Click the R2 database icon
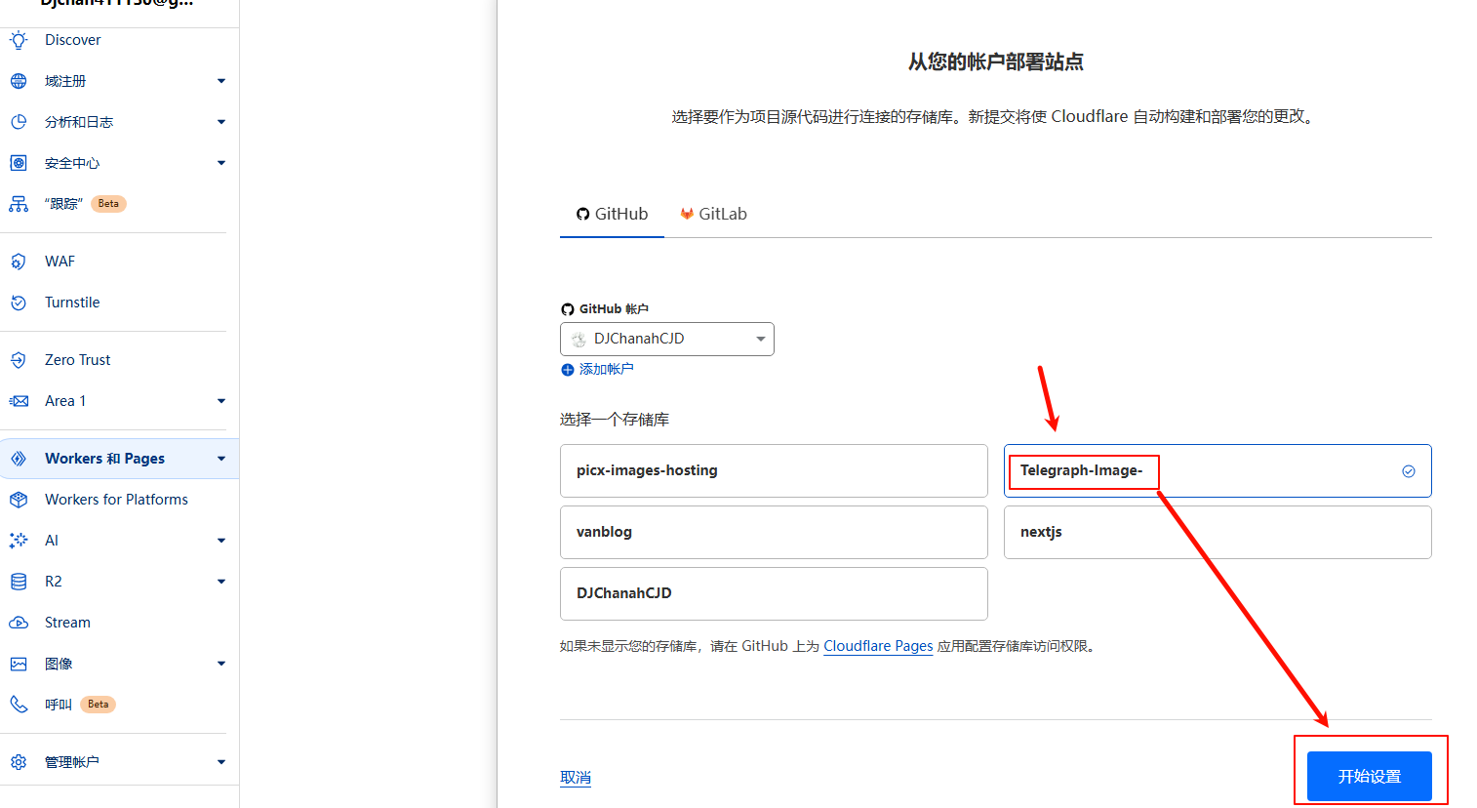This screenshot has width=1477, height=808. [19, 582]
